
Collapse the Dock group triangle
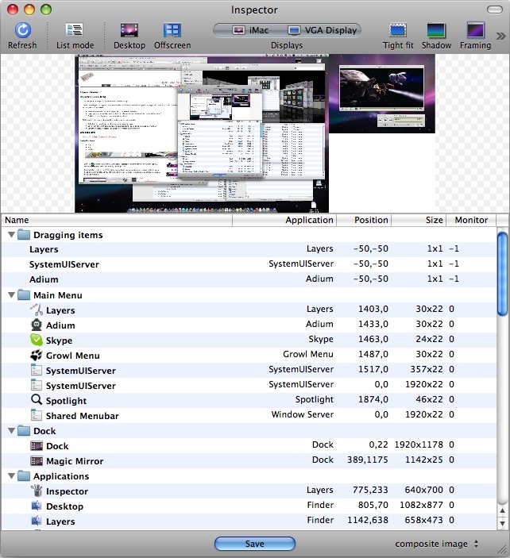coord(11,430)
